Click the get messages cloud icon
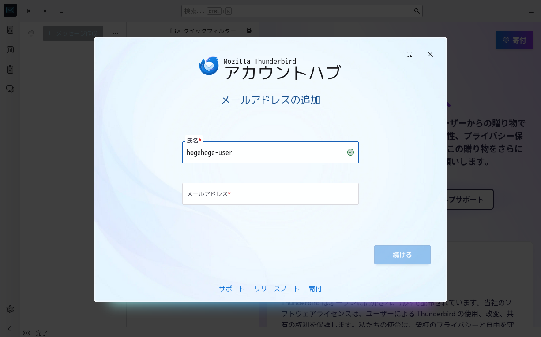541x337 pixels. [x=31, y=33]
